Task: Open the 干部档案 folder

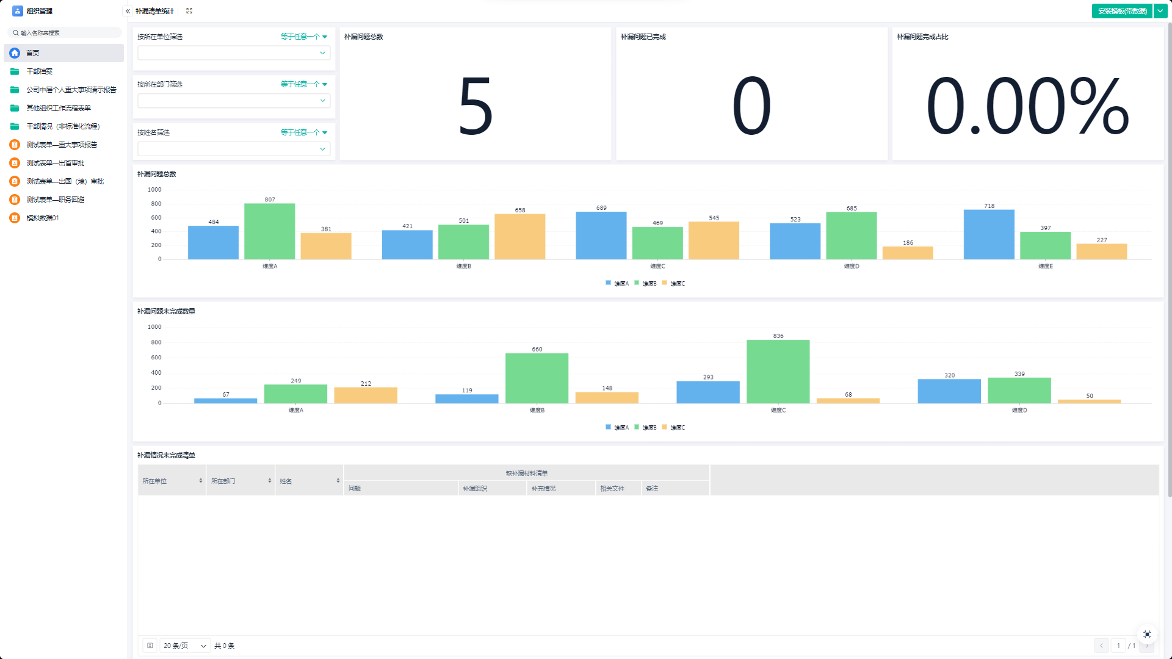Action: (x=39, y=71)
